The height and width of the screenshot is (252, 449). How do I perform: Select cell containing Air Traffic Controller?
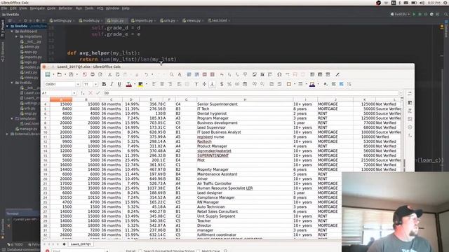245,183
